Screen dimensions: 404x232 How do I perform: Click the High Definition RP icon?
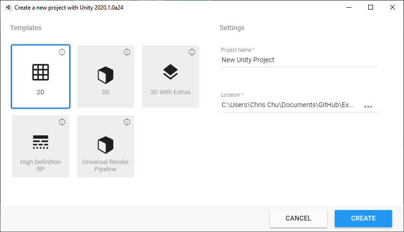[x=41, y=142]
